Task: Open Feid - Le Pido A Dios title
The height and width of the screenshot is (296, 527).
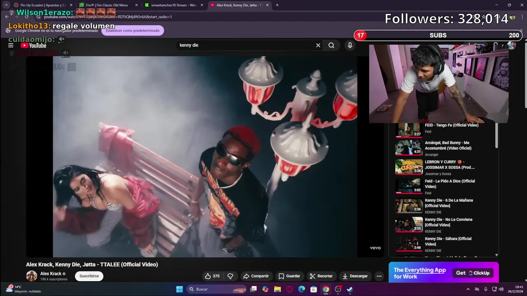Action: tap(450, 184)
